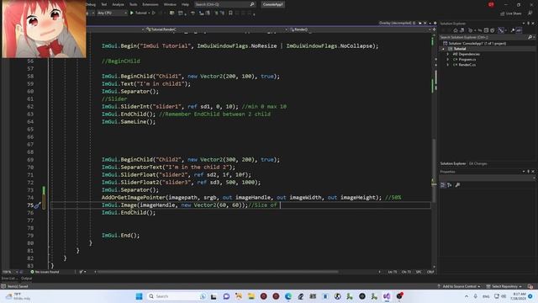Open the Test menu
This screenshot has width=538, height=303.
tap(103, 4)
